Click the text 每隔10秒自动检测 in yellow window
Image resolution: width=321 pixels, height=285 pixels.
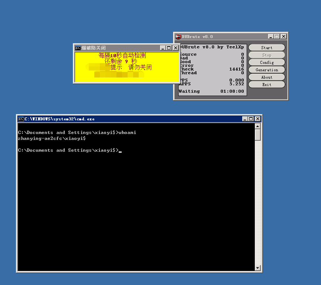click(x=122, y=55)
